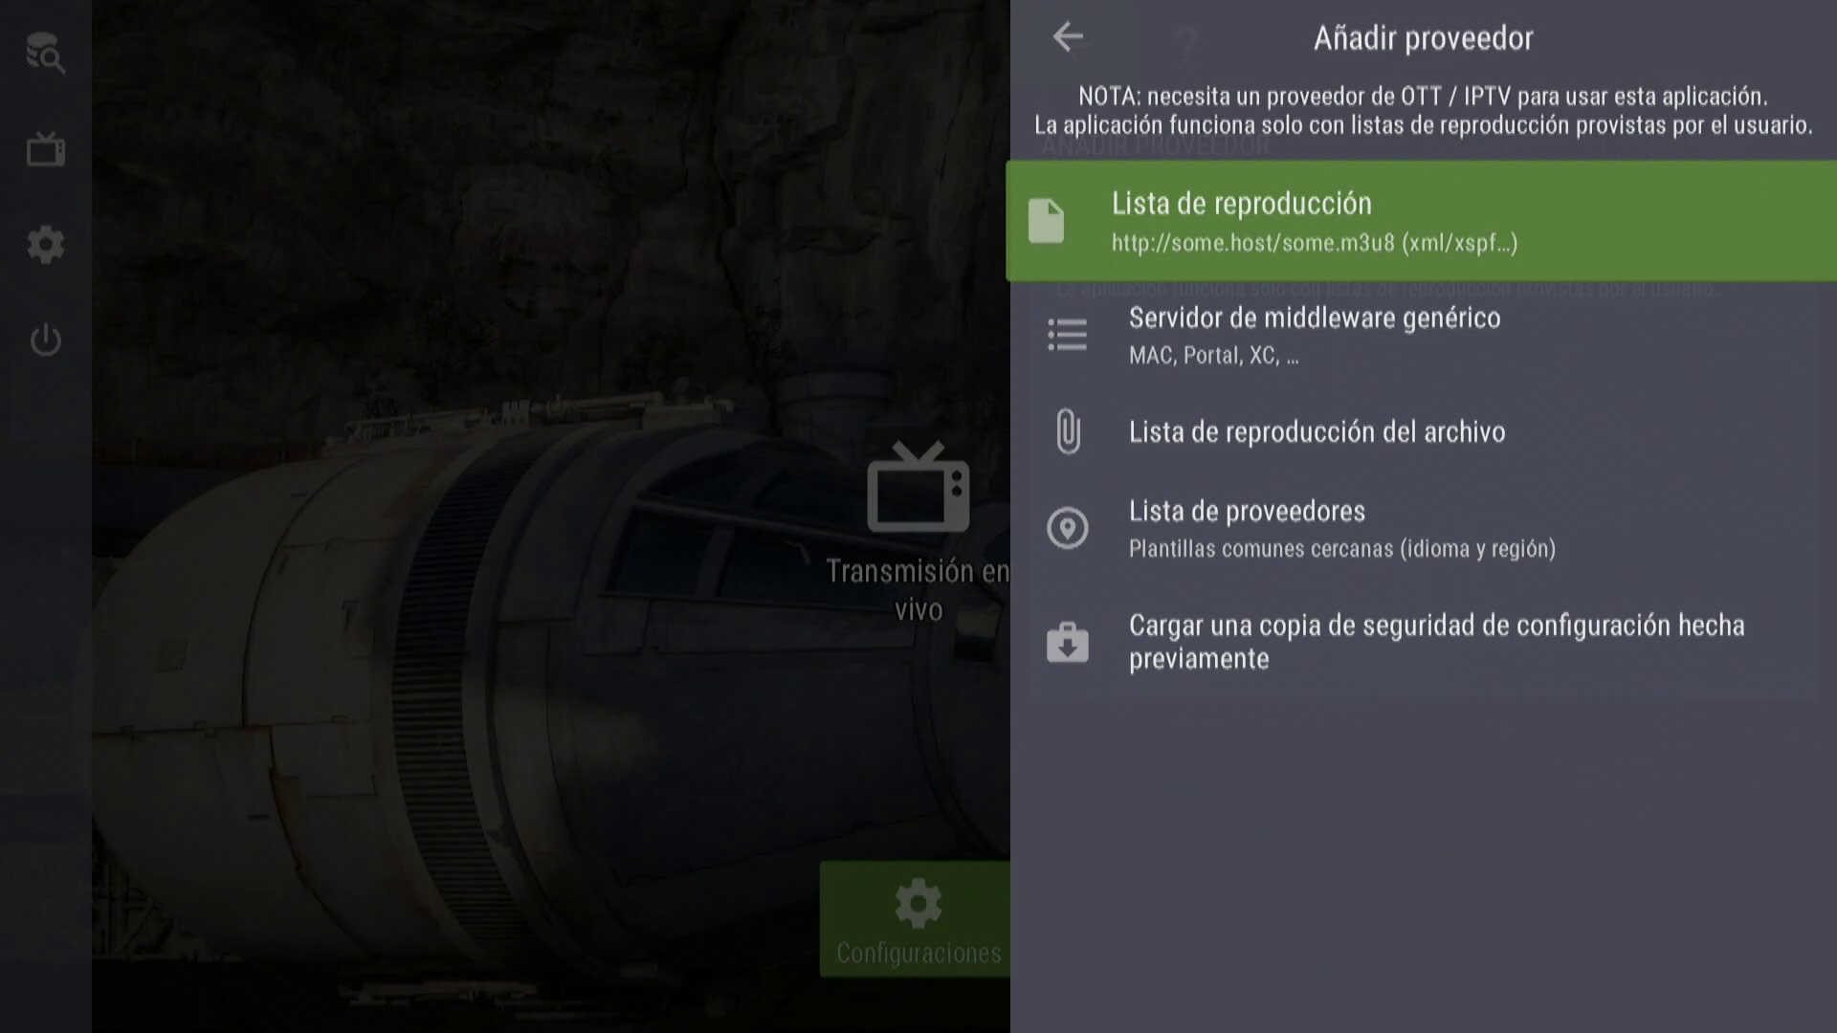
Task: Choose Cargar una copia de seguridad option
Action: [x=1435, y=642]
